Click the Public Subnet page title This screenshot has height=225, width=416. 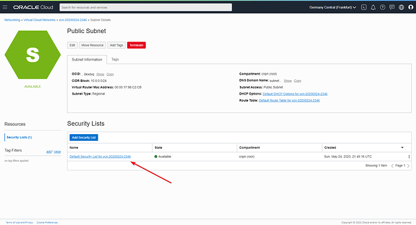(x=86, y=31)
